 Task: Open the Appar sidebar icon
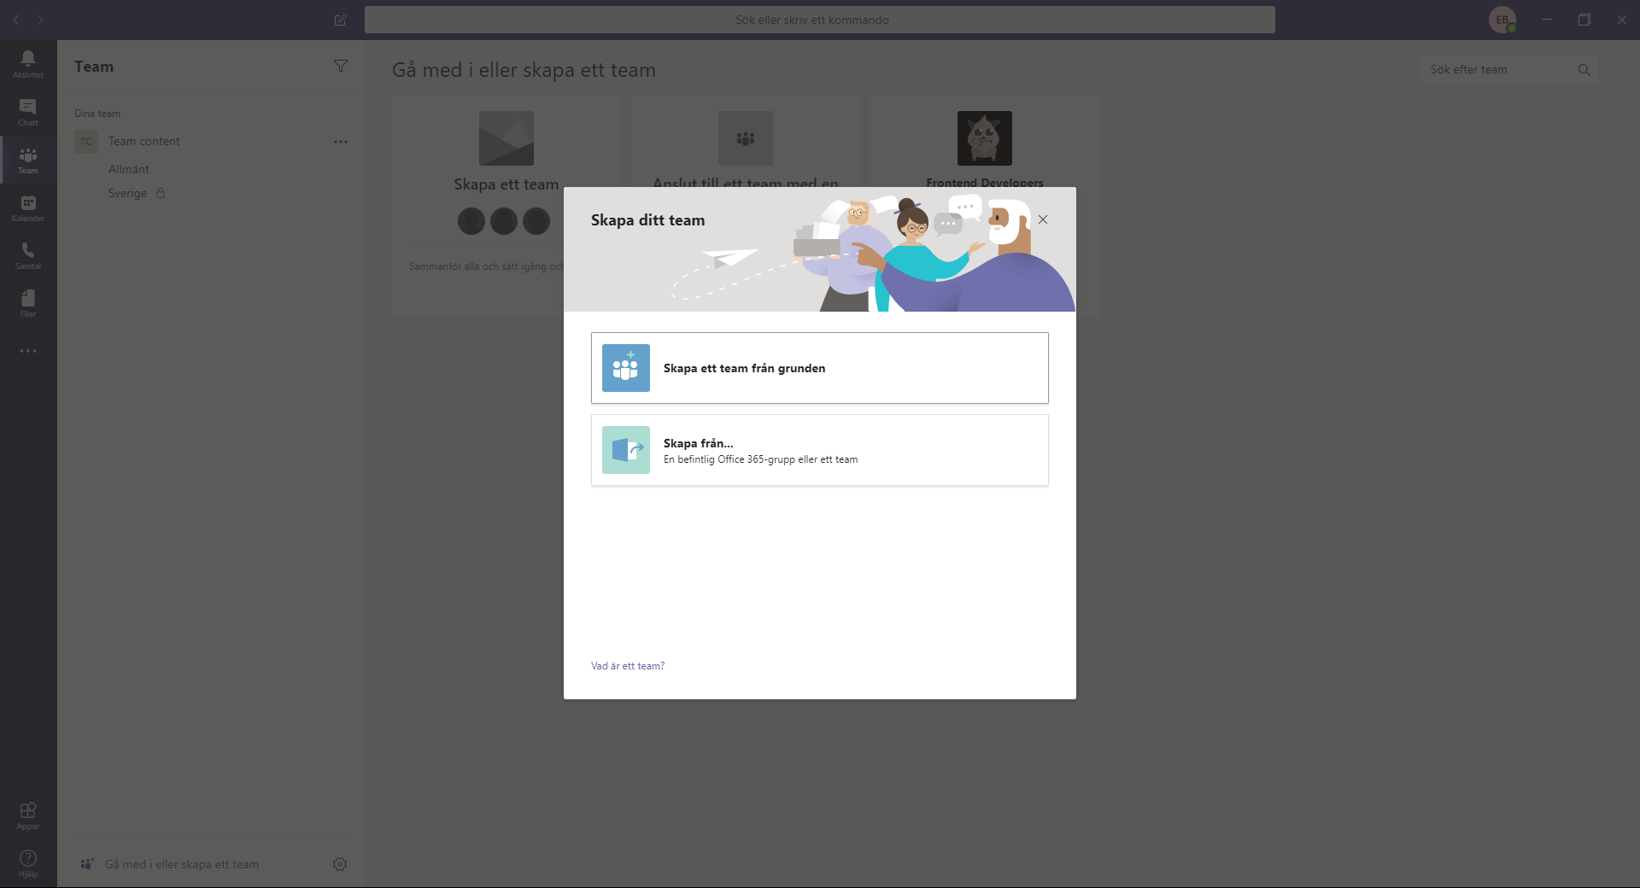tap(27, 815)
